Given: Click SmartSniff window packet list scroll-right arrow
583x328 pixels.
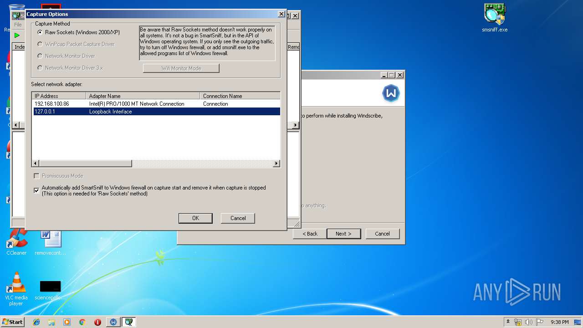Looking at the screenshot, I should point(296,125).
